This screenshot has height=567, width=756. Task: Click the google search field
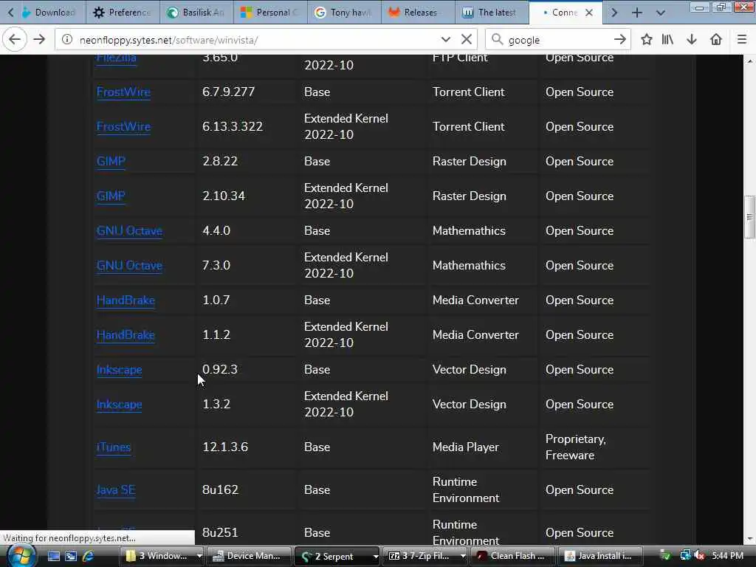click(557, 40)
